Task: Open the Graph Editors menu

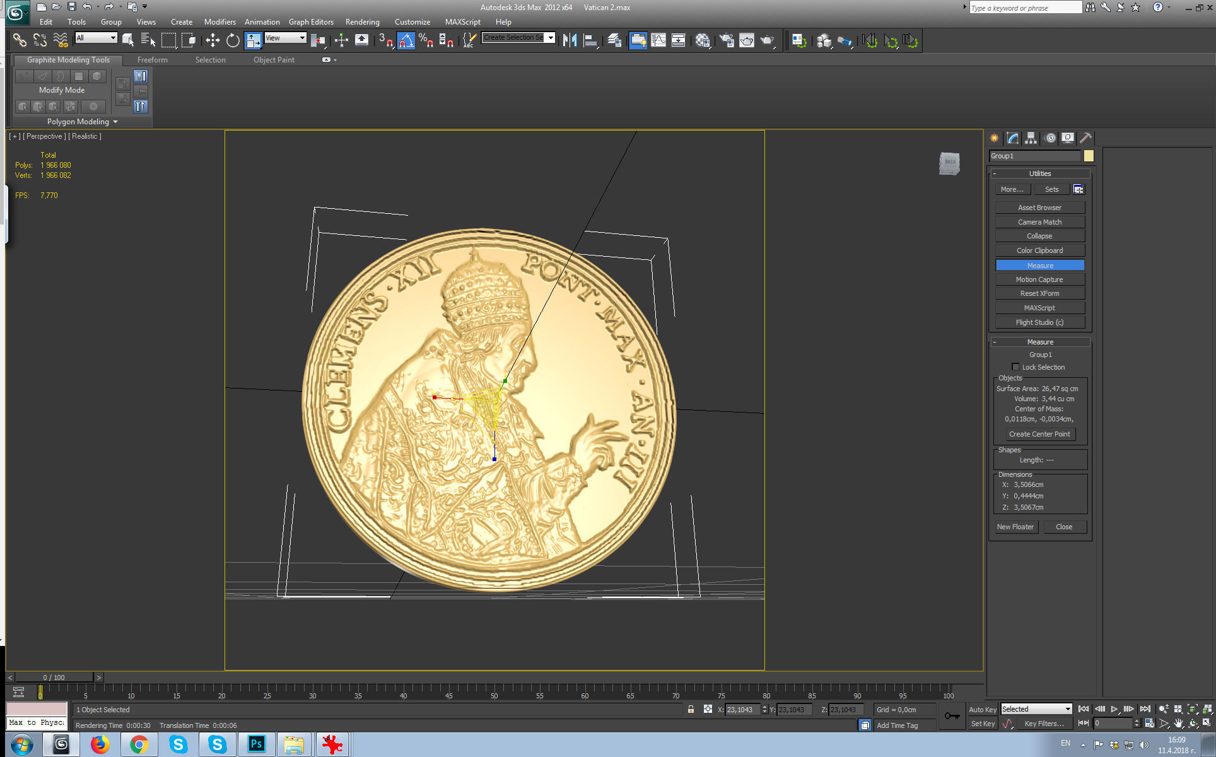Action: coord(311,22)
